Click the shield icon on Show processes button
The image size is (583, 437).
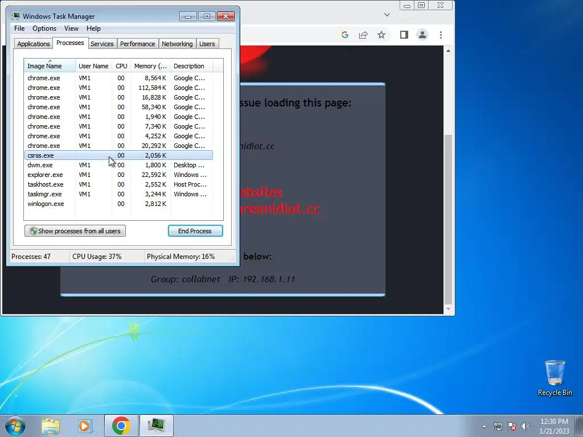coord(33,231)
